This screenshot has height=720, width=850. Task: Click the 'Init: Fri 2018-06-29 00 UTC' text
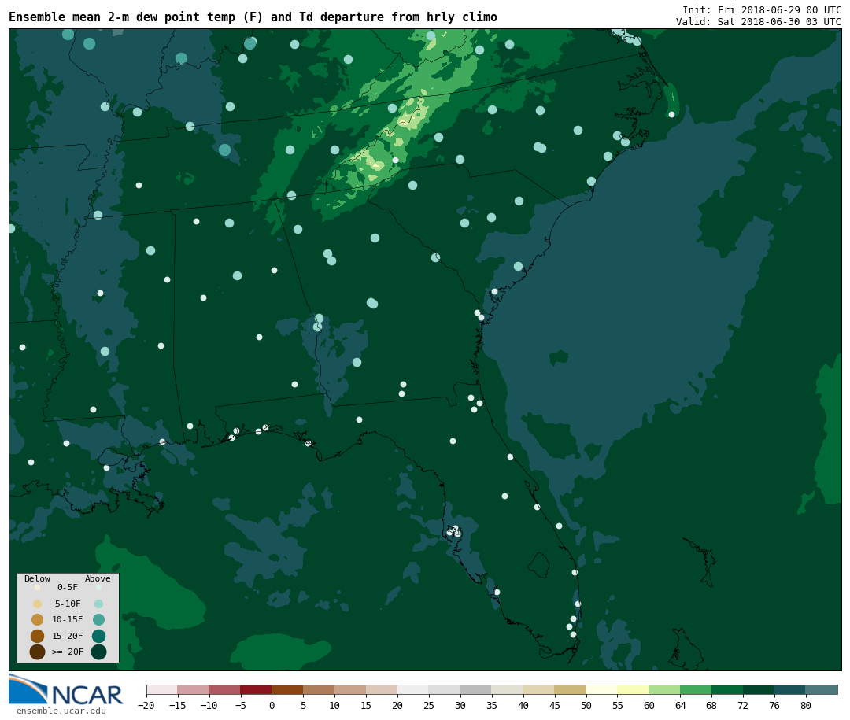point(762,9)
